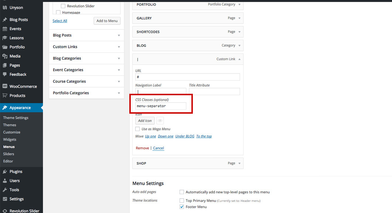Open the Editor submenu item
The image size is (392, 213).
pyautogui.click(x=8, y=161)
